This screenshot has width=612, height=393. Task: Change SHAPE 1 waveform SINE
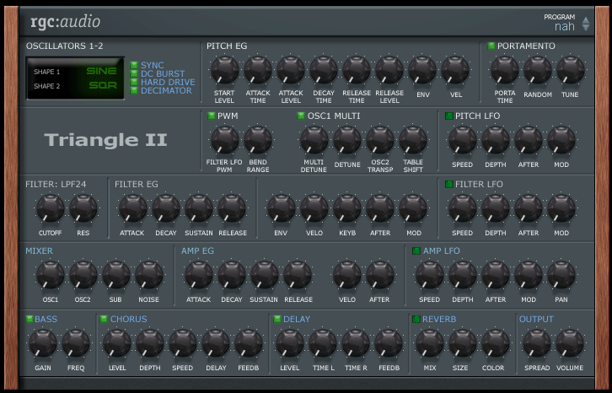101,71
